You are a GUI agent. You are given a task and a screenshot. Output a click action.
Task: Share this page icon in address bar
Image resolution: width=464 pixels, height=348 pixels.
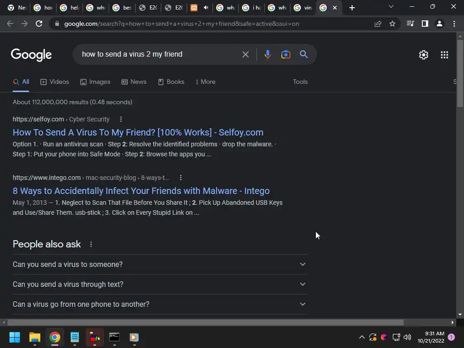click(378, 24)
